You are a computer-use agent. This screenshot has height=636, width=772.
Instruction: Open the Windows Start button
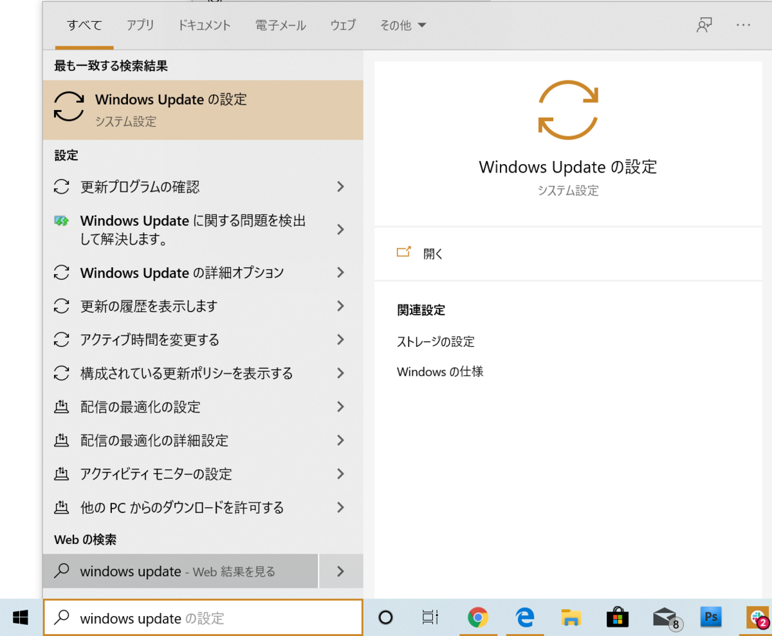[x=21, y=618]
